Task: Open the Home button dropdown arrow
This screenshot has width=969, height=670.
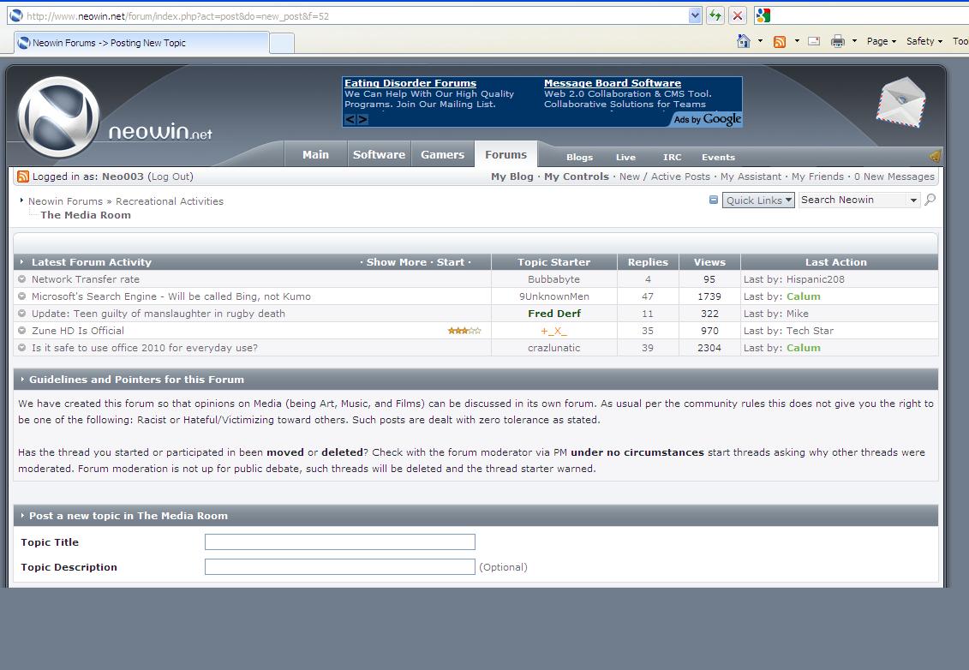Action: click(x=760, y=41)
